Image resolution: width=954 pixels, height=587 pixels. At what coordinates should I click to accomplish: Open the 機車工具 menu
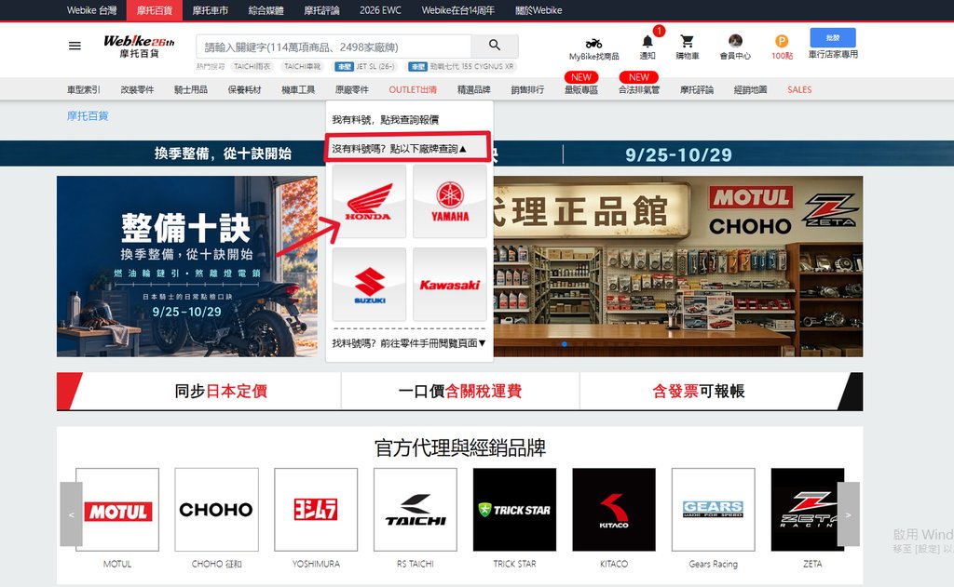pyautogui.click(x=298, y=89)
